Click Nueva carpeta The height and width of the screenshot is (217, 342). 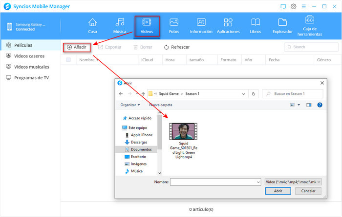tap(161, 105)
